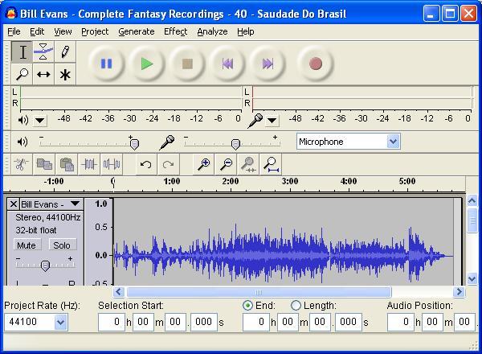The height and width of the screenshot is (354, 482).
Task: Open the Analyze menu
Action: [212, 31]
